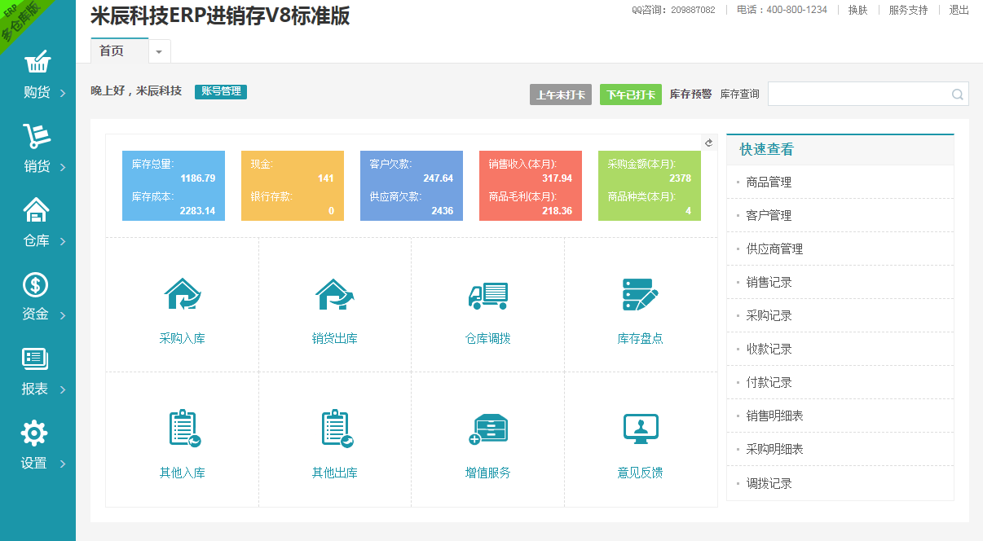This screenshot has width=983, height=541.
Task: Click the 增值服务 drawer icon
Action: (488, 429)
